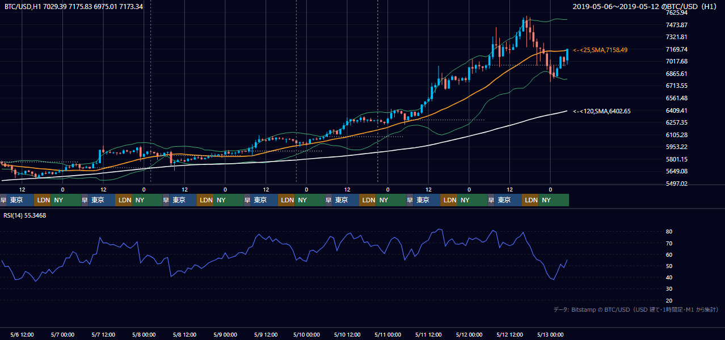Click price axis value 6713.55
The width and height of the screenshot is (725, 340).
677,86
